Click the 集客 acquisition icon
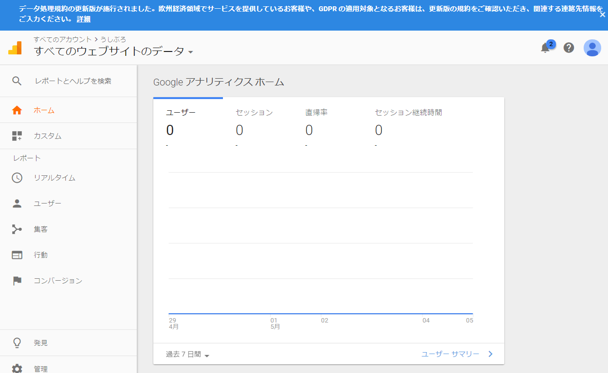 [x=17, y=229]
